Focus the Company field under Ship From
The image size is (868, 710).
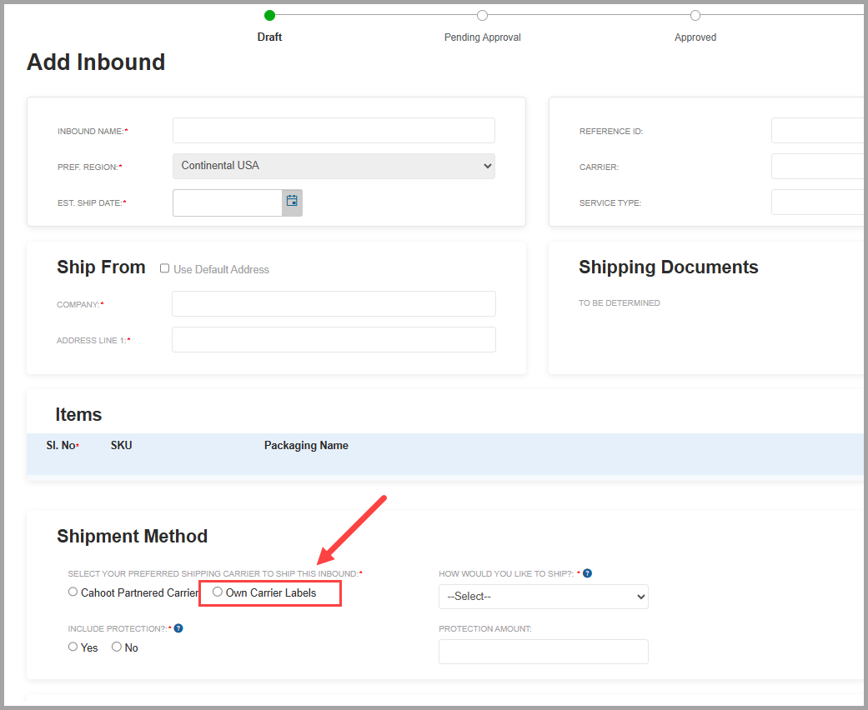tap(334, 304)
